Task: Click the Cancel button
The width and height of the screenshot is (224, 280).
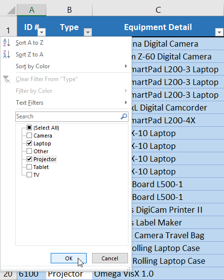Action: (110, 258)
